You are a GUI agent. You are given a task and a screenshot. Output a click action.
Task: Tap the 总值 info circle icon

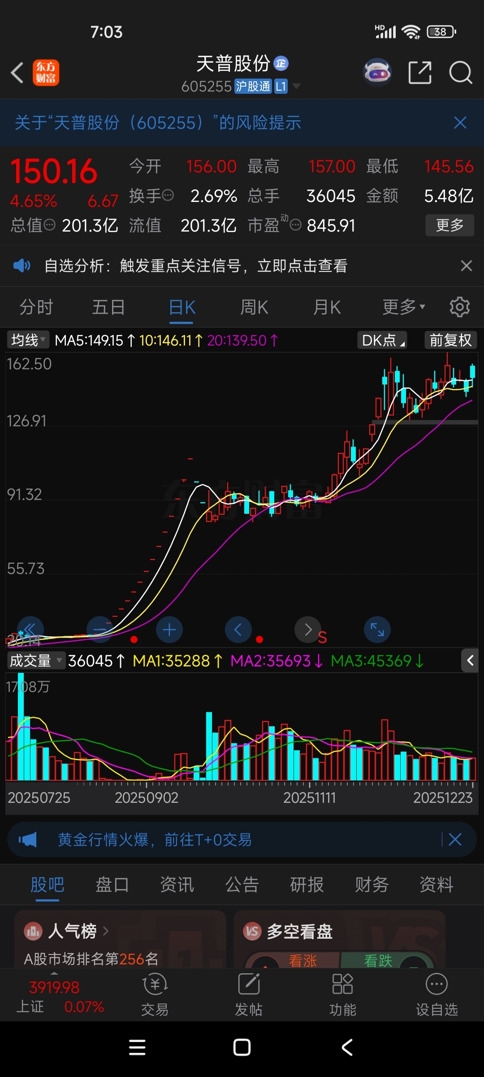click(x=50, y=224)
